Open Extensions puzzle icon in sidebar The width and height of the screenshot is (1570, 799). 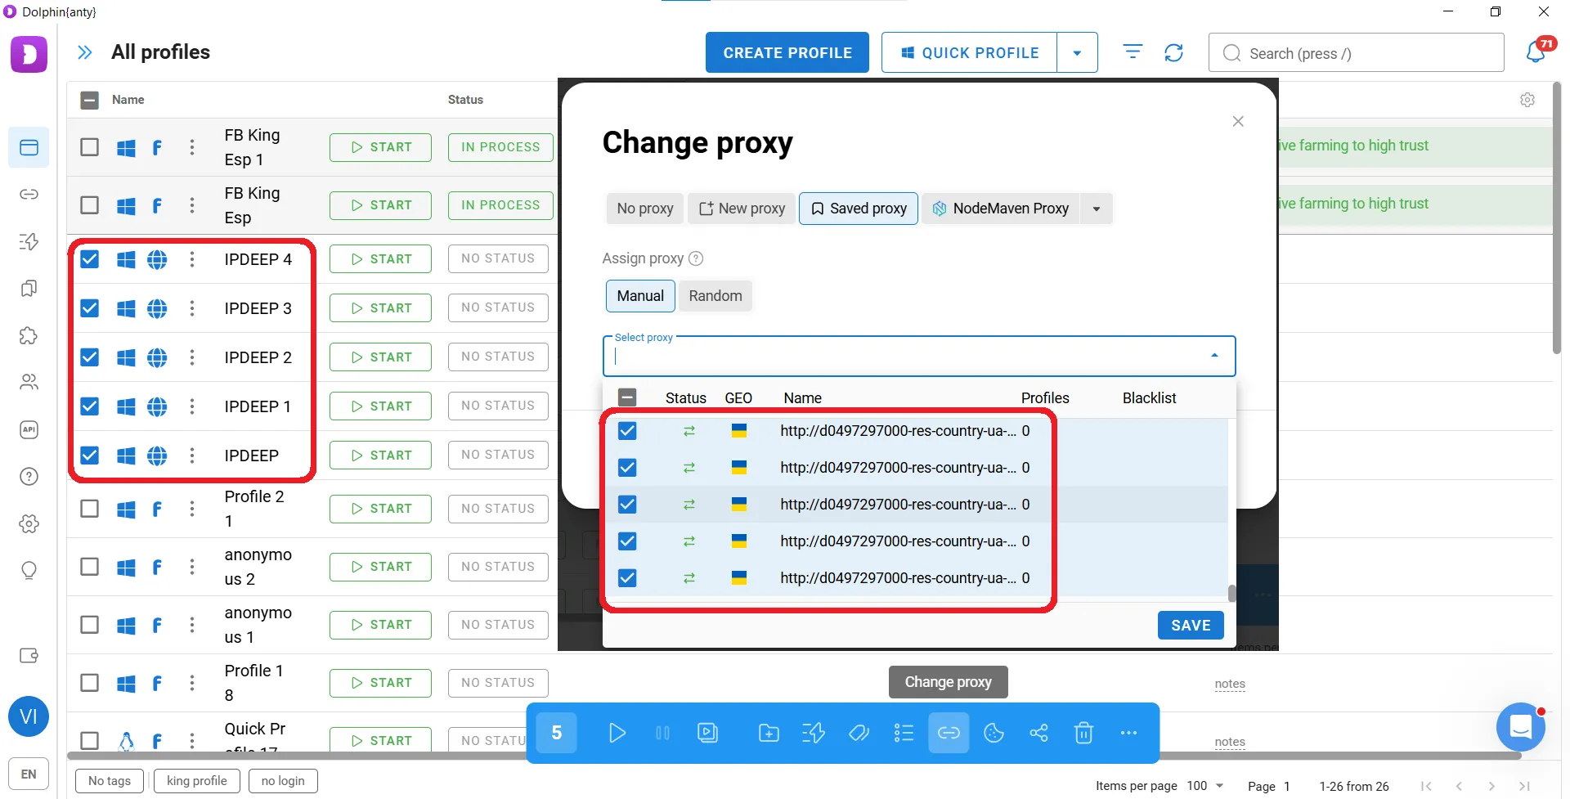point(29,335)
